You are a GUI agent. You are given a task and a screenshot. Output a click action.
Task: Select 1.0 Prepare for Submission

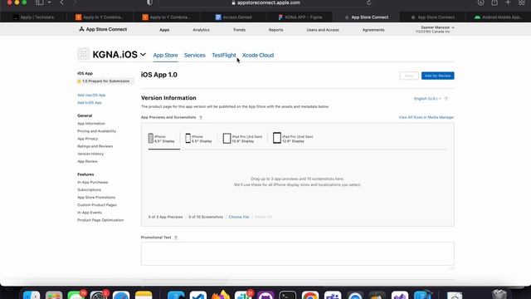point(105,81)
